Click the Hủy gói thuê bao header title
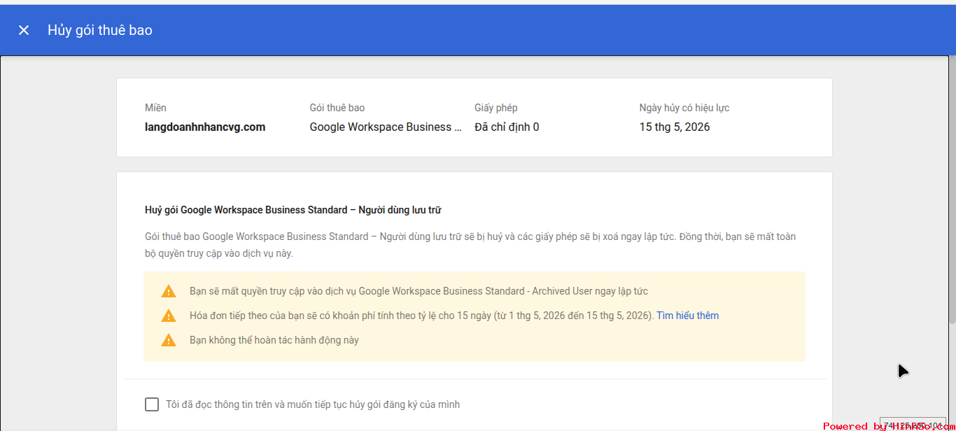The image size is (956, 431). (x=100, y=30)
